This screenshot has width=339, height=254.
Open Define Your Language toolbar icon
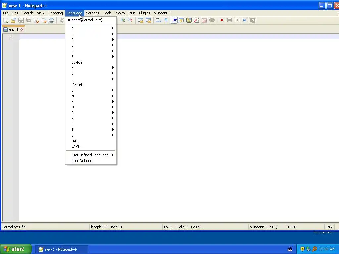[181, 20]
